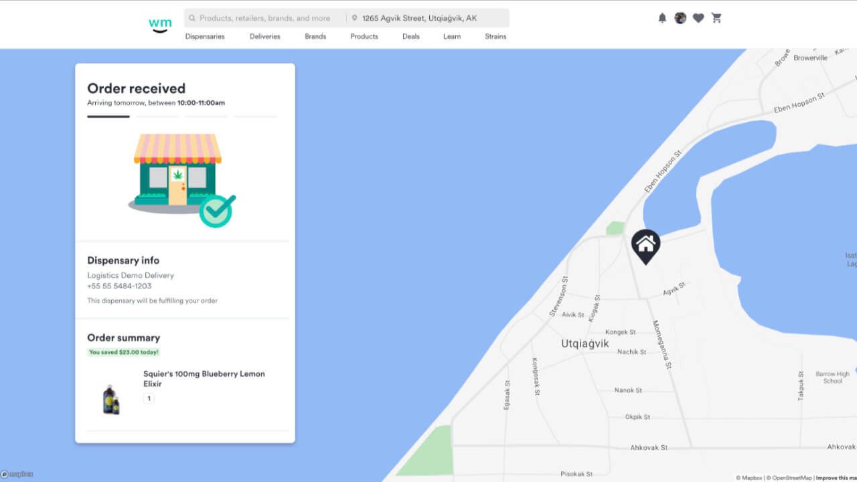Click the Ahkovak St street label

(x=649, y=447)
